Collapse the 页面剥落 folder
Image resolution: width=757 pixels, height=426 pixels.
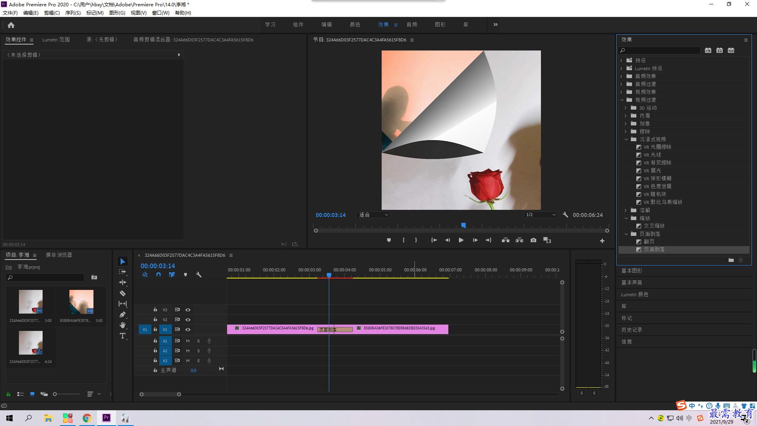[x=626, y=234]
